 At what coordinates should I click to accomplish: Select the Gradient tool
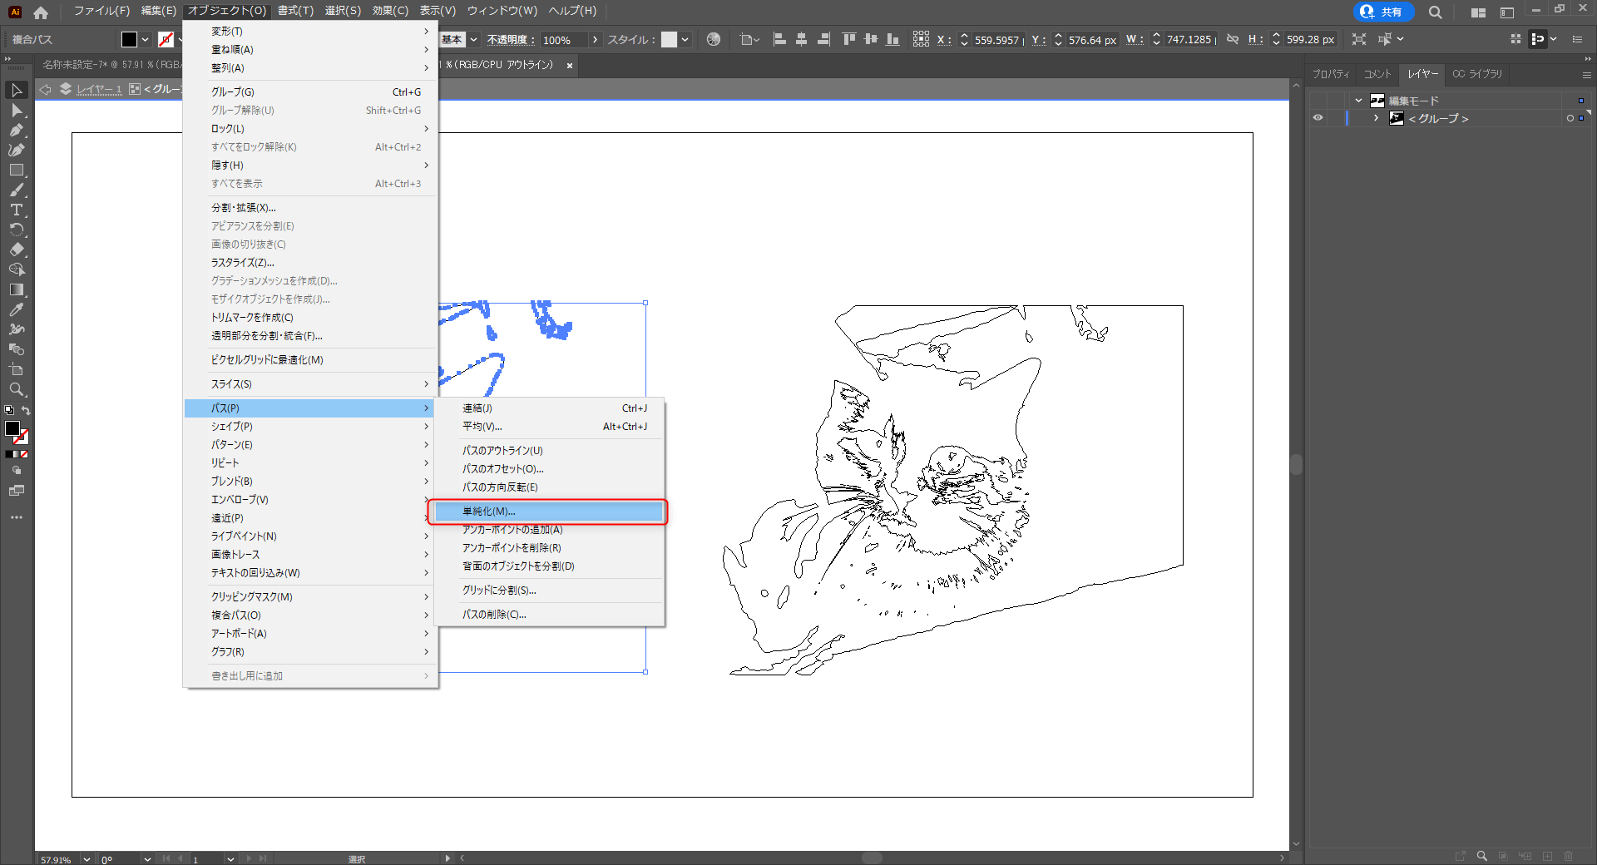[x=17, y=289]
